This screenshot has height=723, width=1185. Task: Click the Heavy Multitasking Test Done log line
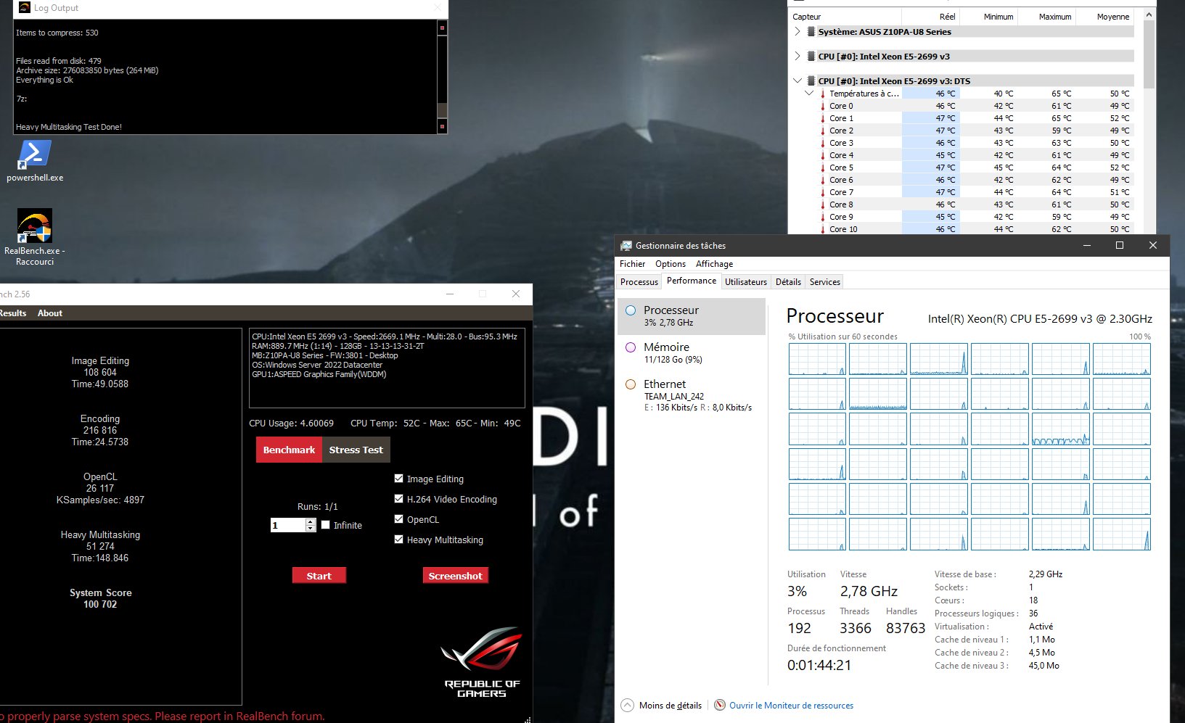point(69,127)
